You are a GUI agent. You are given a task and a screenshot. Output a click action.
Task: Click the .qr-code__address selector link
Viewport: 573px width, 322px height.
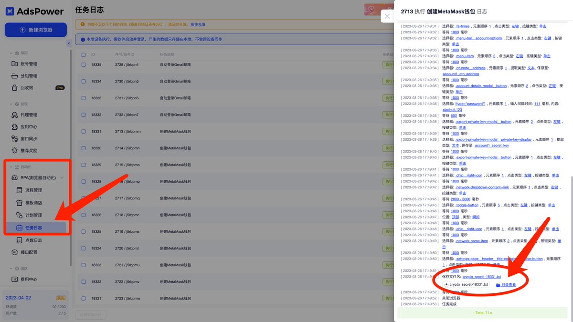click(470, 68)
